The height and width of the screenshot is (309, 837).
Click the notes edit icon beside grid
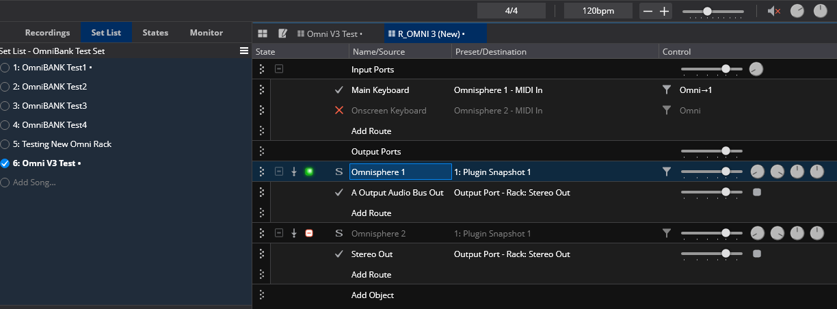point(282,33)
